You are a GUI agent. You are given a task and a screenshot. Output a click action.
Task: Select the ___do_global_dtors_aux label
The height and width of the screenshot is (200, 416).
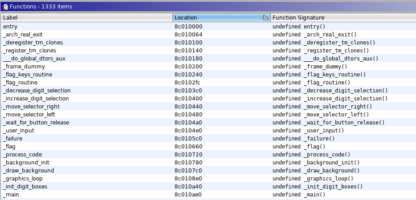[x=34, y=58]
